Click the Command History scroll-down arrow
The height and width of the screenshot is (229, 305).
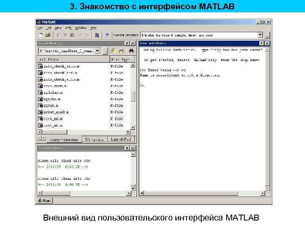133,188
